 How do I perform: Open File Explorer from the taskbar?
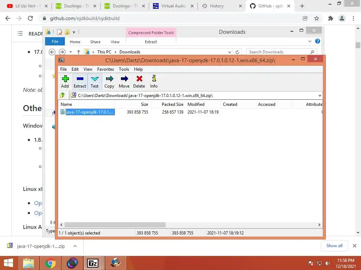29,263
